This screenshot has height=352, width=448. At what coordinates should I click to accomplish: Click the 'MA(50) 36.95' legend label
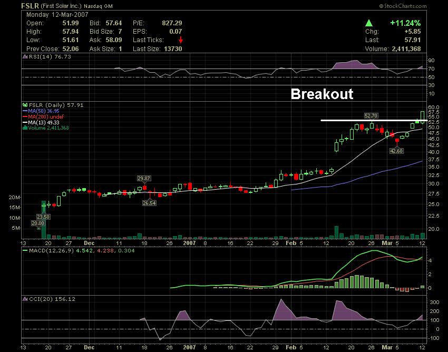point(44,111)
